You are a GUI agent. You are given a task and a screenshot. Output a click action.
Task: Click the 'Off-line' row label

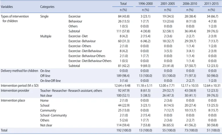[x=45, y=76]
